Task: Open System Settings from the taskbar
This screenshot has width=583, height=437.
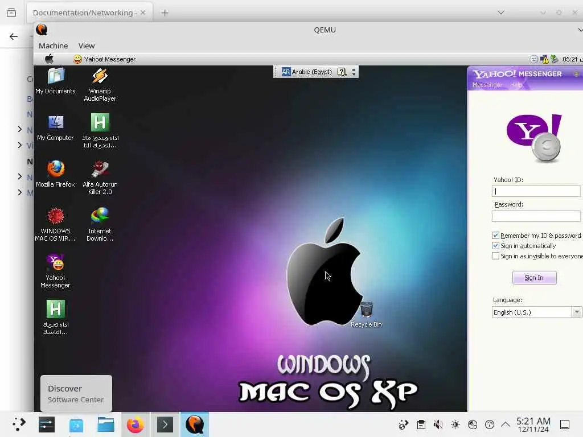Action: 47,424
